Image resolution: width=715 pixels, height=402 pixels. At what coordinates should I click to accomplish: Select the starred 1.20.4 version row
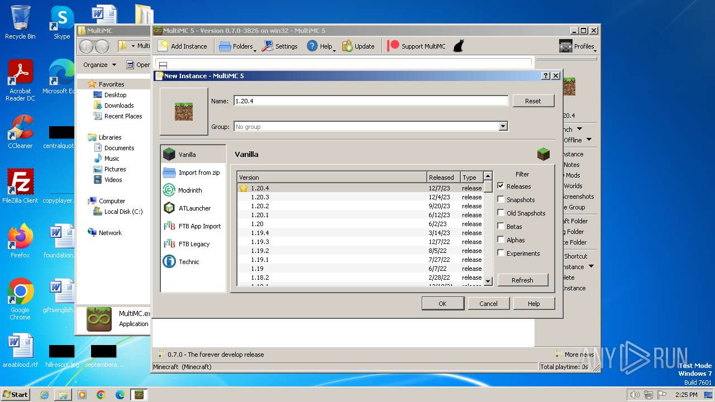(360, 188)
